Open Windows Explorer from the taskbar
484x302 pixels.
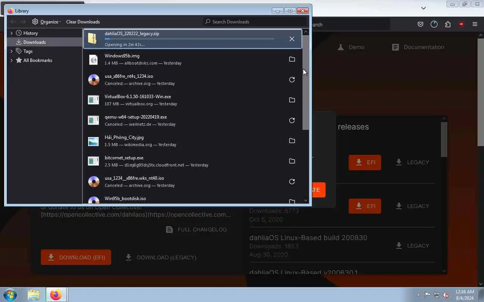pyautogui.click(x=34, y=294)
